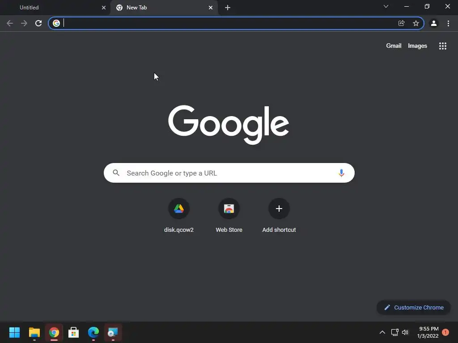The image size is (458, 343).
Task: Open the Windows Start menu
Action: 14,332
